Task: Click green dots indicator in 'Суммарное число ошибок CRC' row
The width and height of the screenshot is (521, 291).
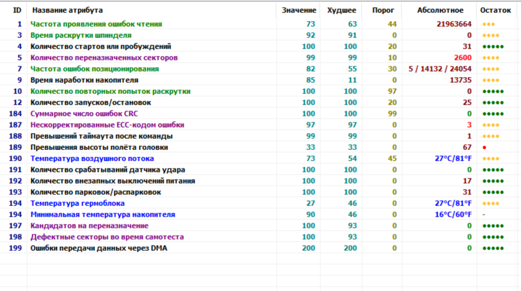Action: click(492, 114)
